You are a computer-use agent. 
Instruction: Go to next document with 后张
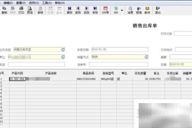pyautogui.click(x=86, y=10)
